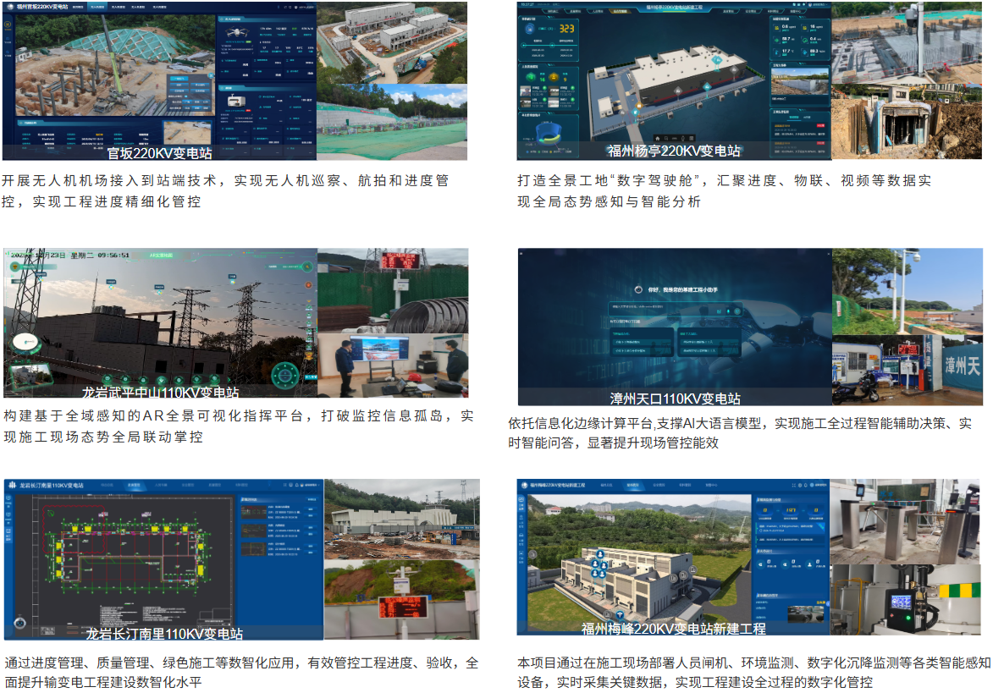Open river view thumbnail in Yangting right panel
The width and height of the screenshot is (993, 693).
point(800,81)
